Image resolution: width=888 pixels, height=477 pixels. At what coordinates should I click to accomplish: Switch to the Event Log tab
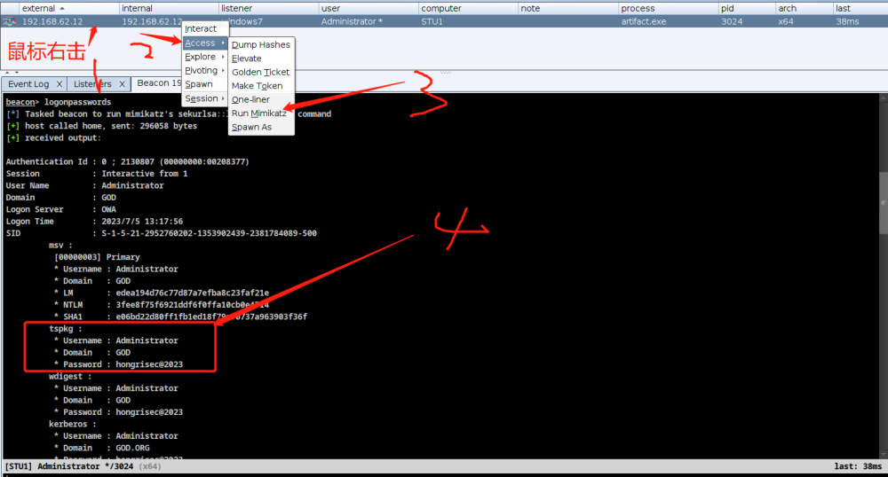tap(28, 84)
